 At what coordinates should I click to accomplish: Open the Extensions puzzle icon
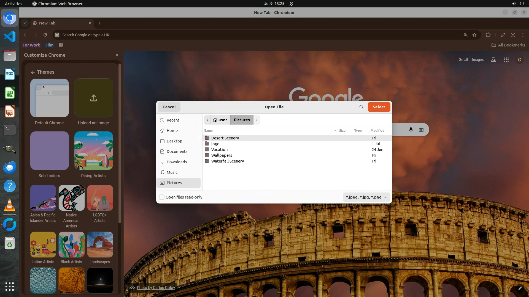click(x=488, y=35)
